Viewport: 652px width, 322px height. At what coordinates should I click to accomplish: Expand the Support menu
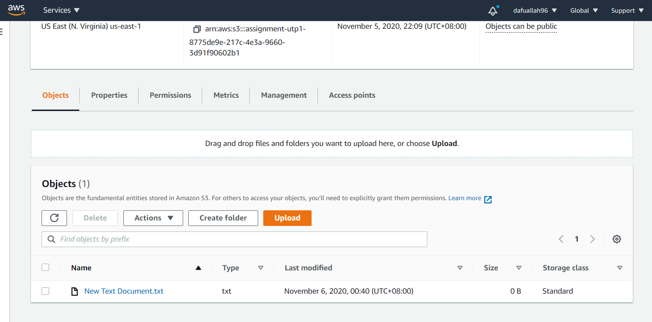coord(627,11)
